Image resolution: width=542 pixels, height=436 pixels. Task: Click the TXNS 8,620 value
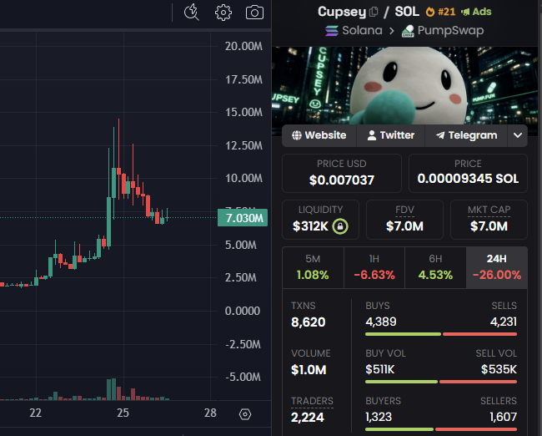point(309,322)
